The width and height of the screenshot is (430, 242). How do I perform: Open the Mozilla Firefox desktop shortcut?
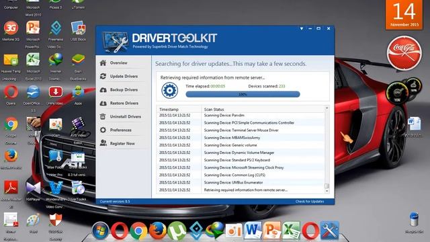[11, 159]
